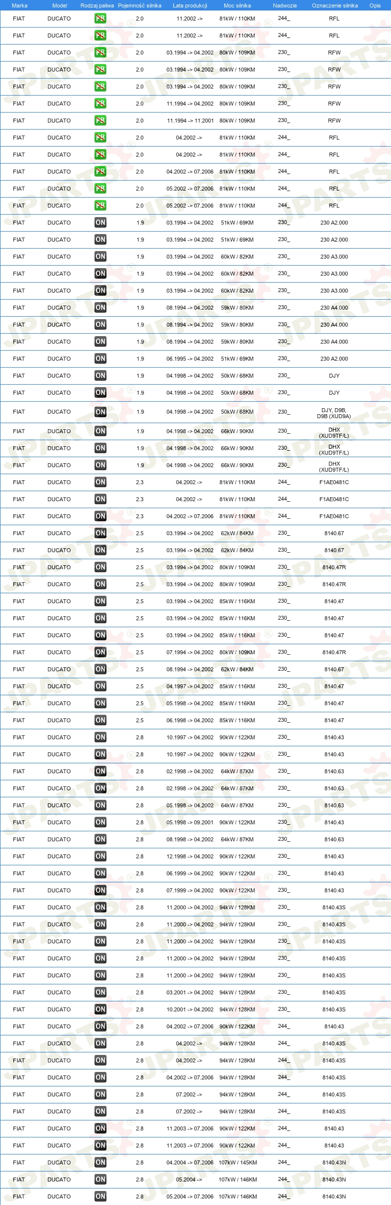The height and width of the screenshot is (1205, 391).
Task: Click the Lata produkcji column header
Action: point(190,6)
